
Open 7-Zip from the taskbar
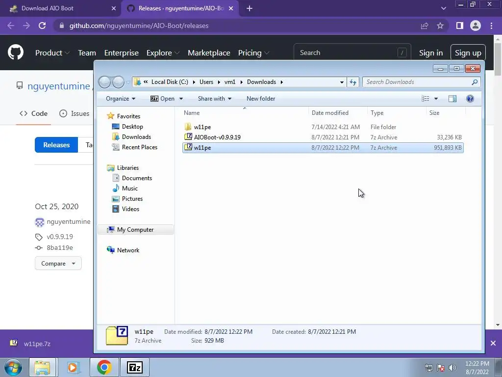tap(135, 367)
